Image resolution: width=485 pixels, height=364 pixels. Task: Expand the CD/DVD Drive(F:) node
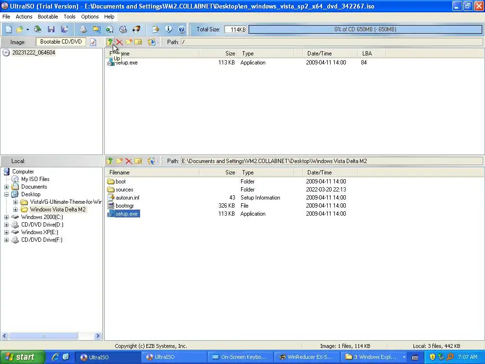pos(6,240)
